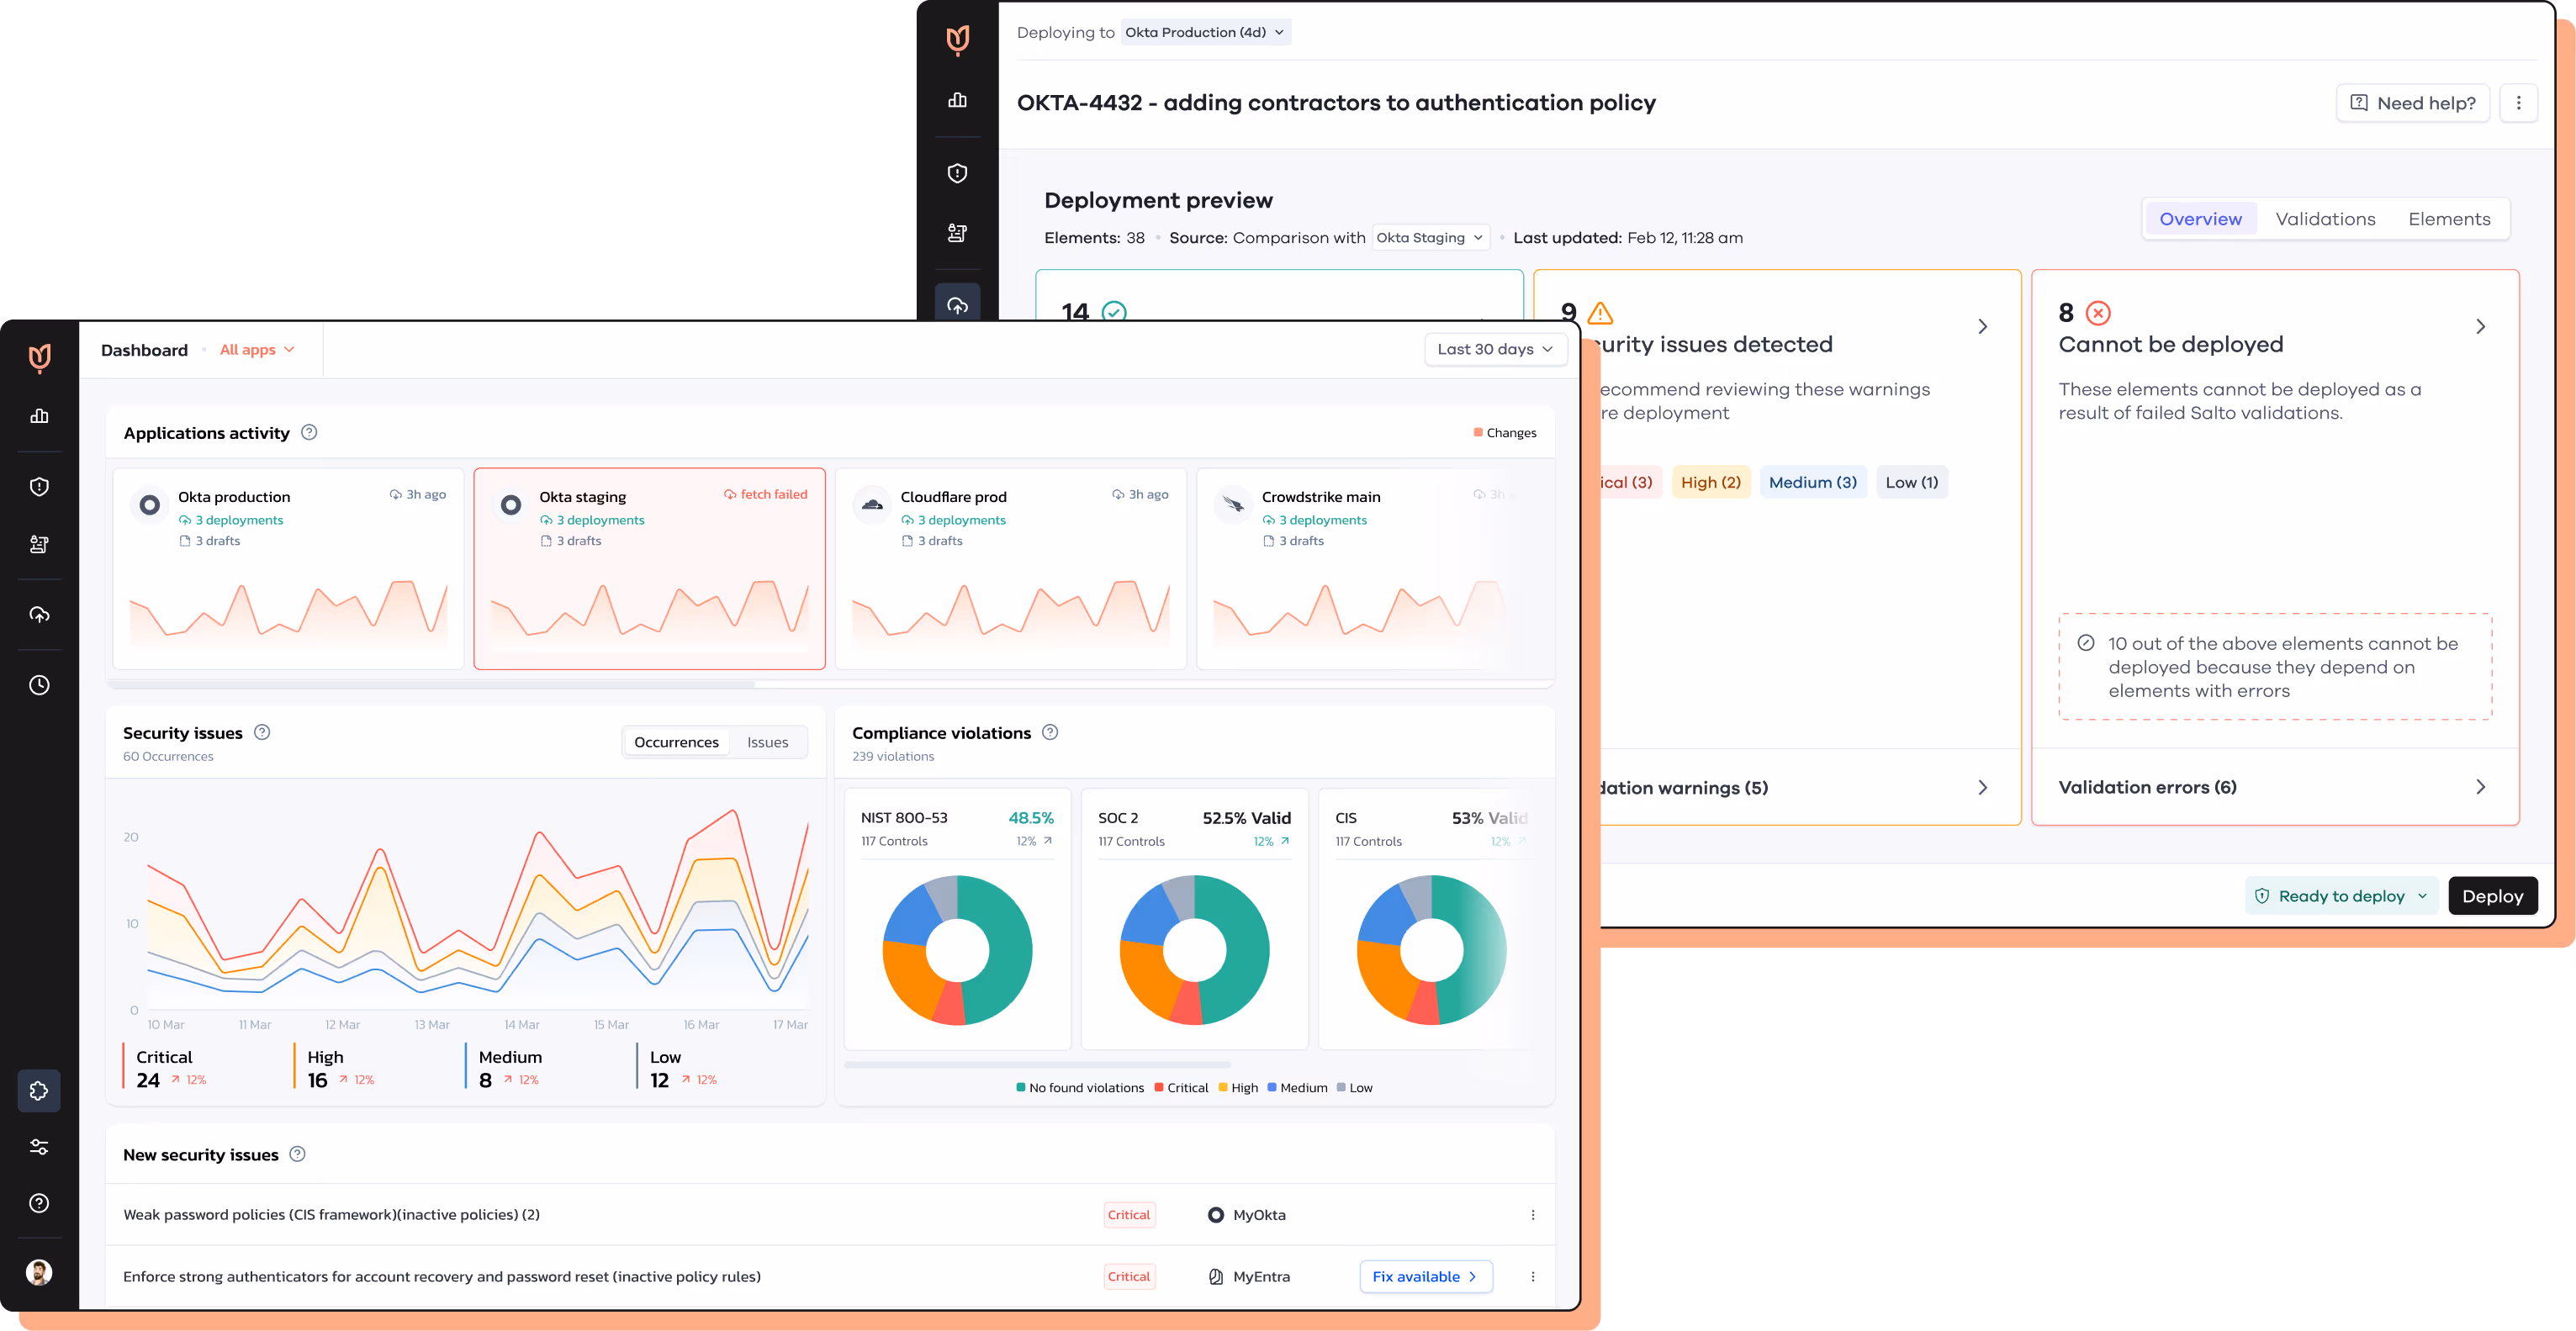Click the Critical 24 stat
Viewport: 2576px width, 1331px height.
coord(171,1068)
